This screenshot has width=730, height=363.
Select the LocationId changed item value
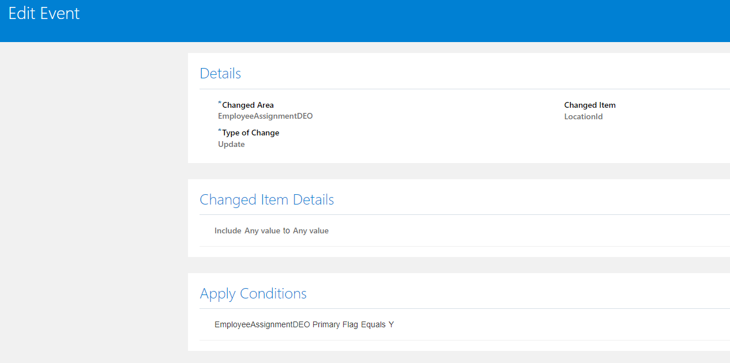tap(584, 117)
